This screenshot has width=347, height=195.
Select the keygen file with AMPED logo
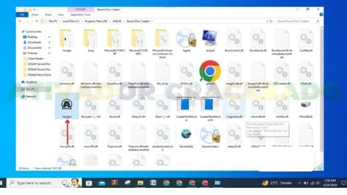67,107
